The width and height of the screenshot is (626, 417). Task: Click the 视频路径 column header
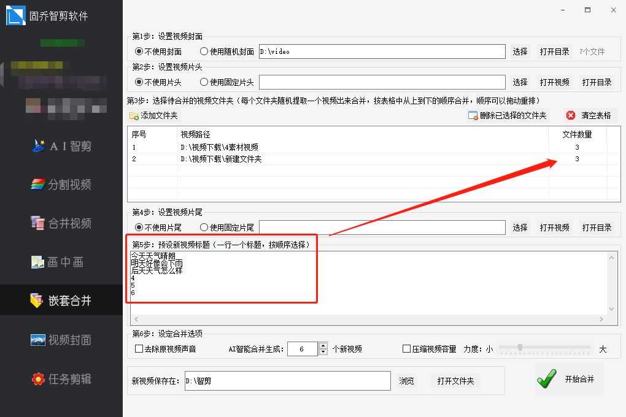coord(363,134)
